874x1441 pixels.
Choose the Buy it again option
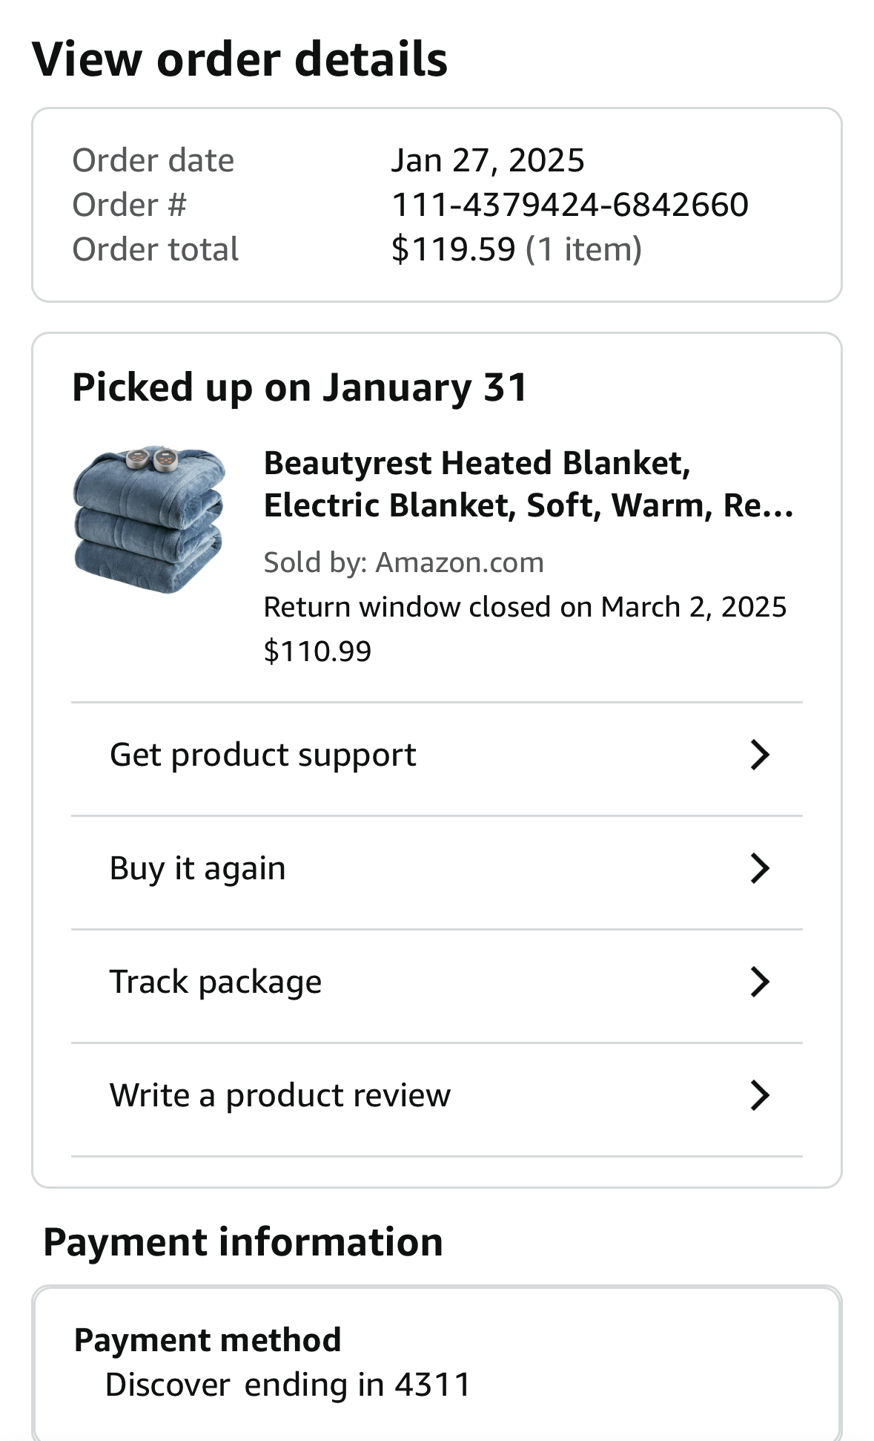pos(437,869)
